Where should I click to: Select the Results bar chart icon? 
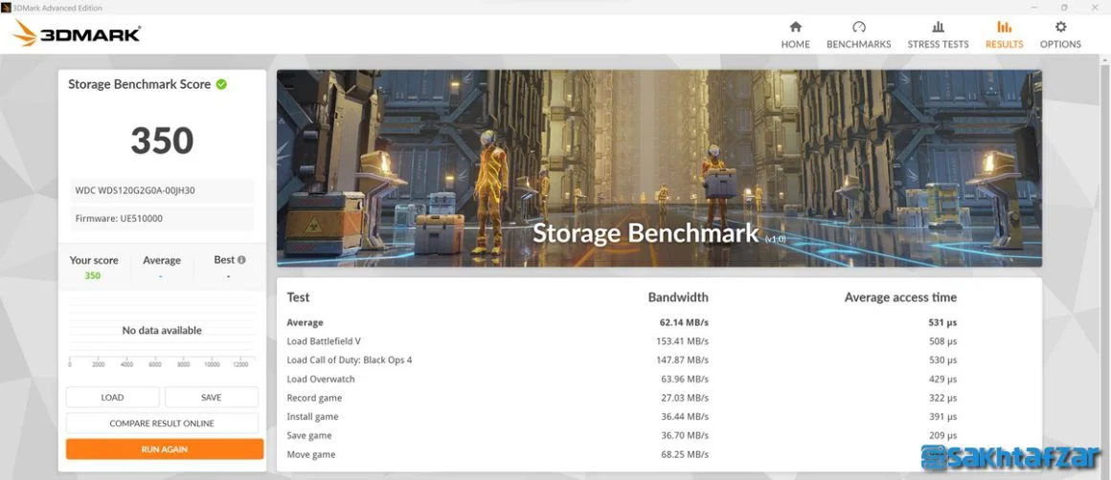1004,27
